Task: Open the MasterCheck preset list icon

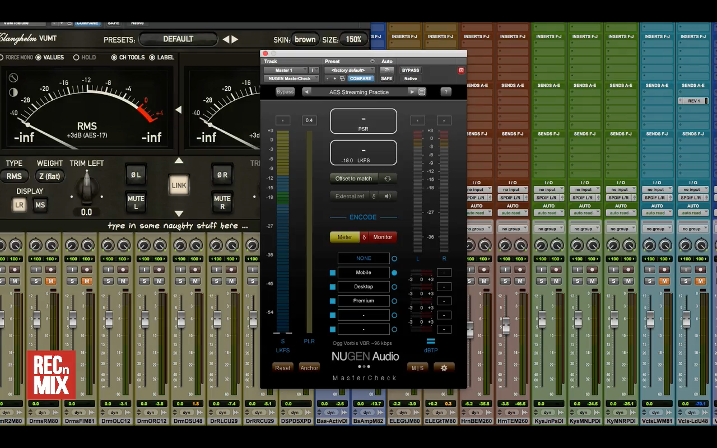Action: (422, 92)
